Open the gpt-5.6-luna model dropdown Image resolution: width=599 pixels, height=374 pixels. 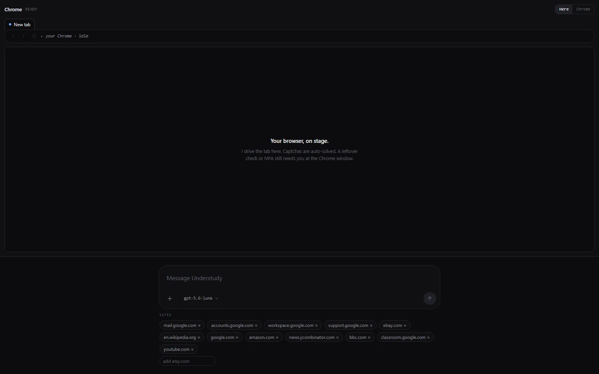201,298
